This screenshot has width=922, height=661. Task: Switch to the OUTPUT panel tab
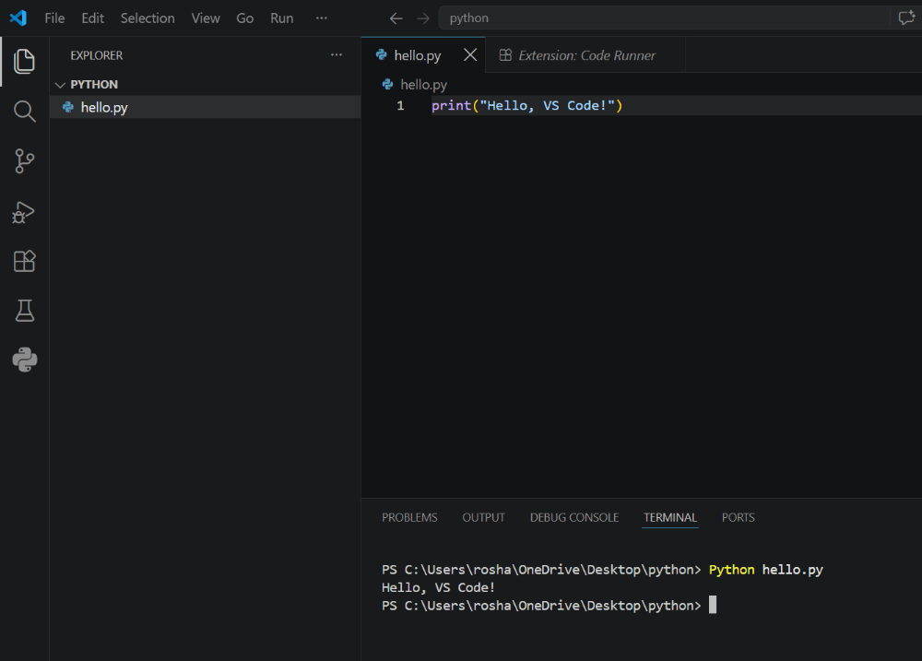483,517
